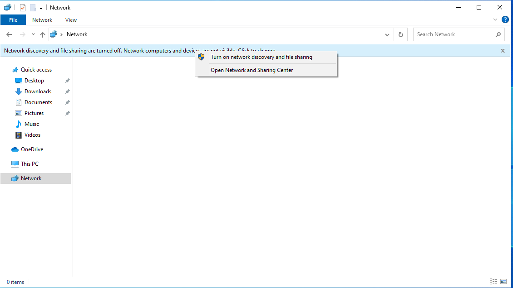The image size is (513, 288).
Task: Select Turn on network discovery and file sharing
Action: [261, 57]
